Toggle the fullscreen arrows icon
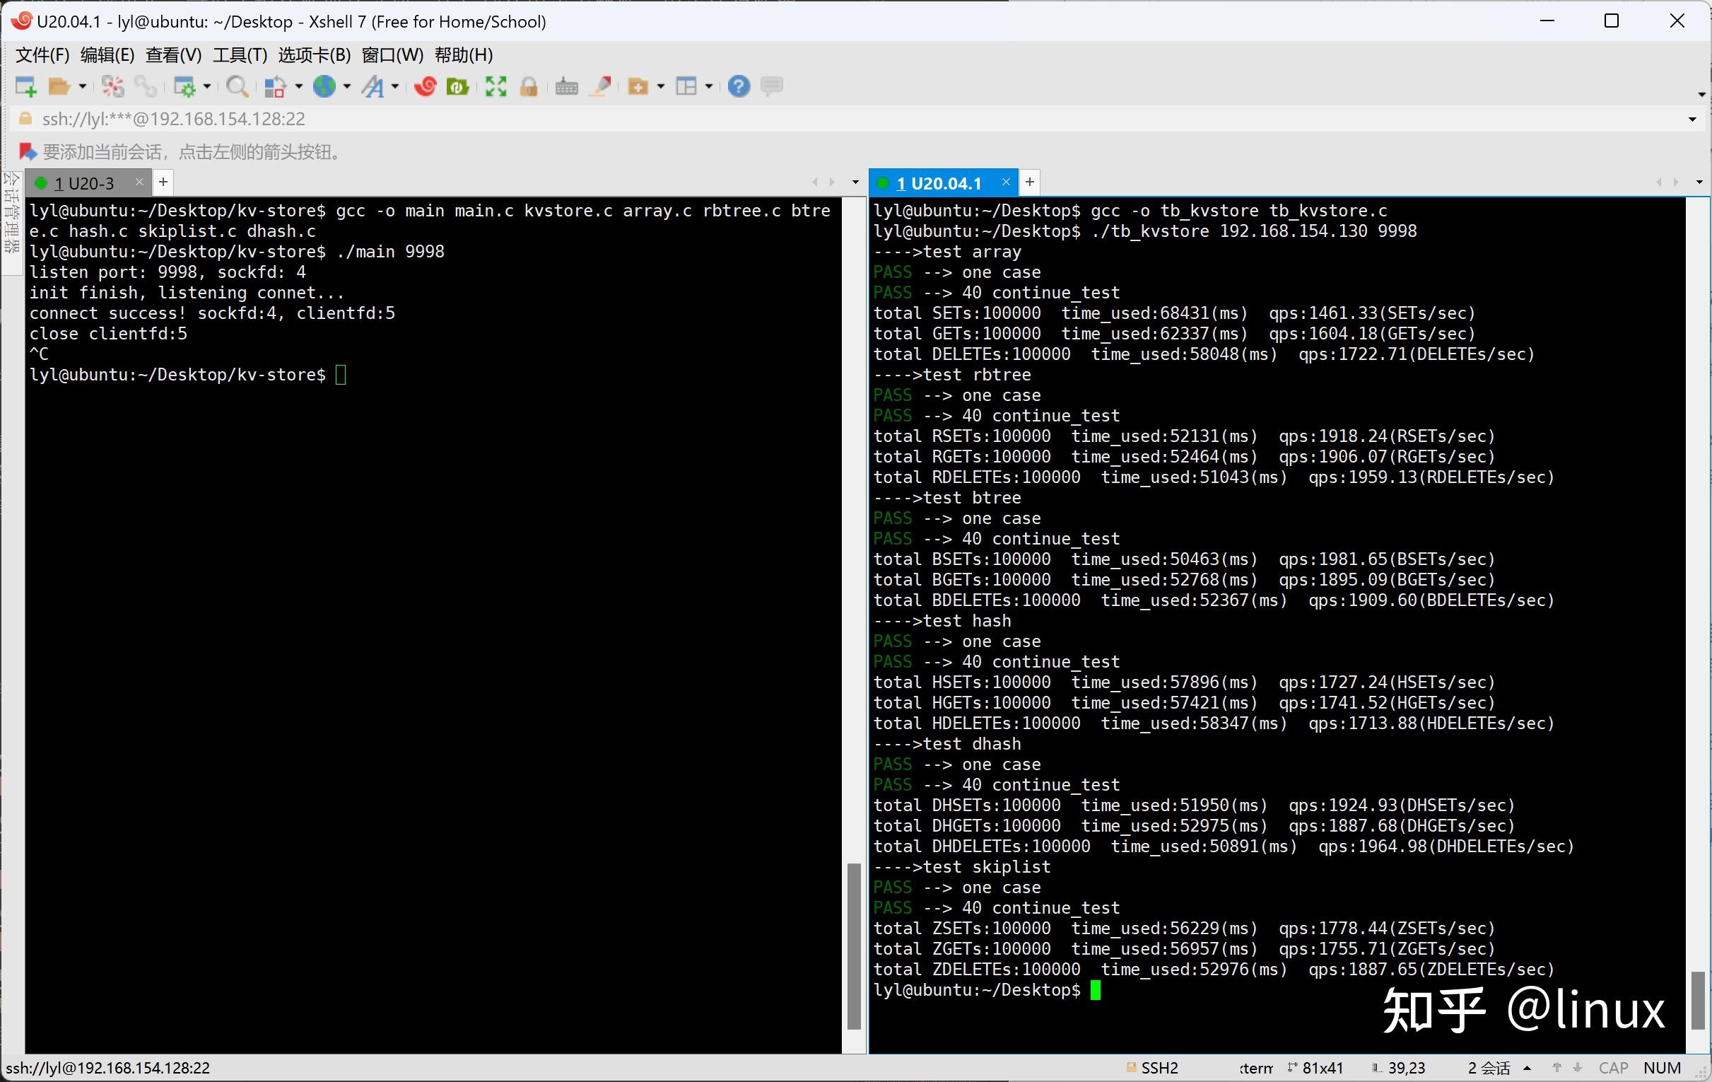 [x=496, y=87]
